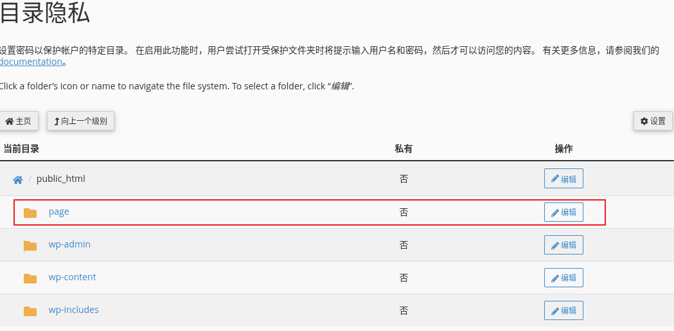Open the wp-includes folder name link

[x=74, y=310]
